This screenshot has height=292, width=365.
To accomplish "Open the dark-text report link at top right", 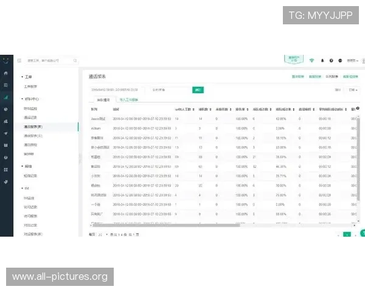I will click(x=332, y=77).
